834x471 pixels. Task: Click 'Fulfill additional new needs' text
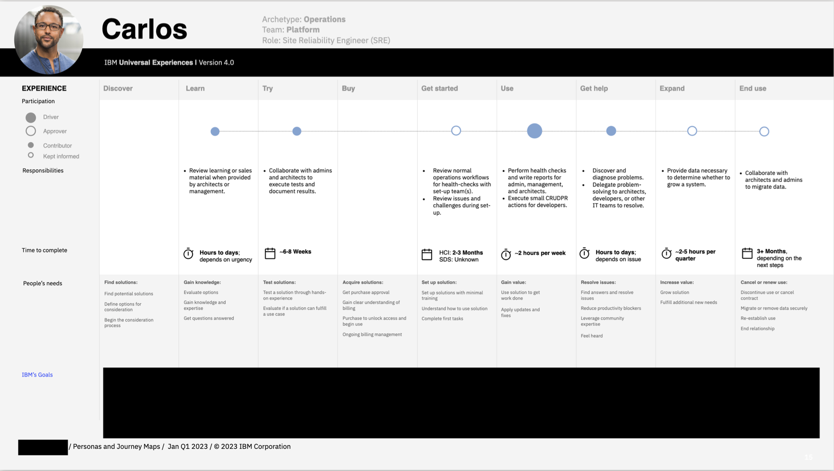[688, 302]
